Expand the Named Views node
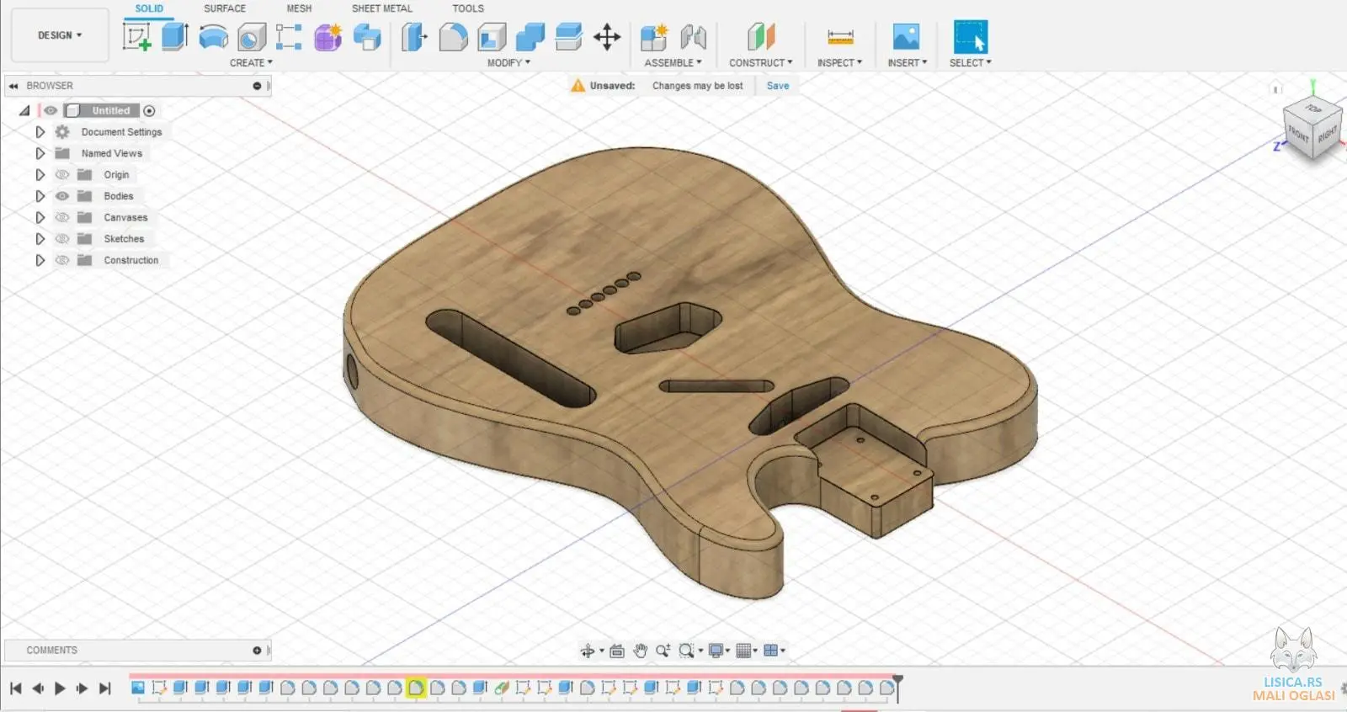Viewport: 1347px width, 712px height. 40,153
